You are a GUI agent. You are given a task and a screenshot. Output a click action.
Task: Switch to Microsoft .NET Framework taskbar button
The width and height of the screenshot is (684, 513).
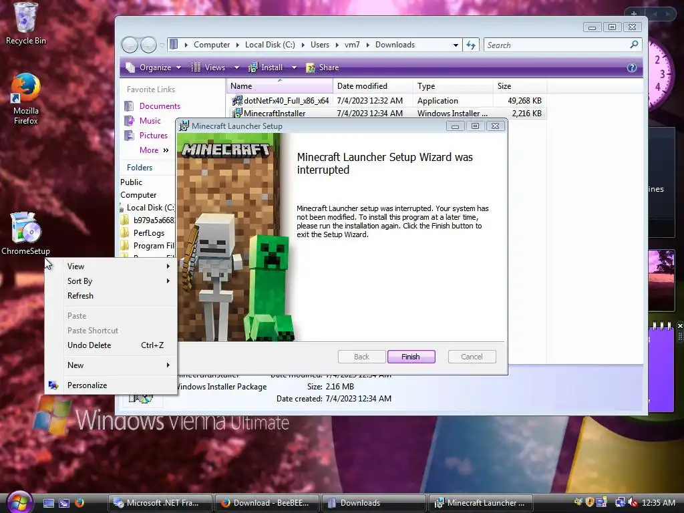coord(159,503)
